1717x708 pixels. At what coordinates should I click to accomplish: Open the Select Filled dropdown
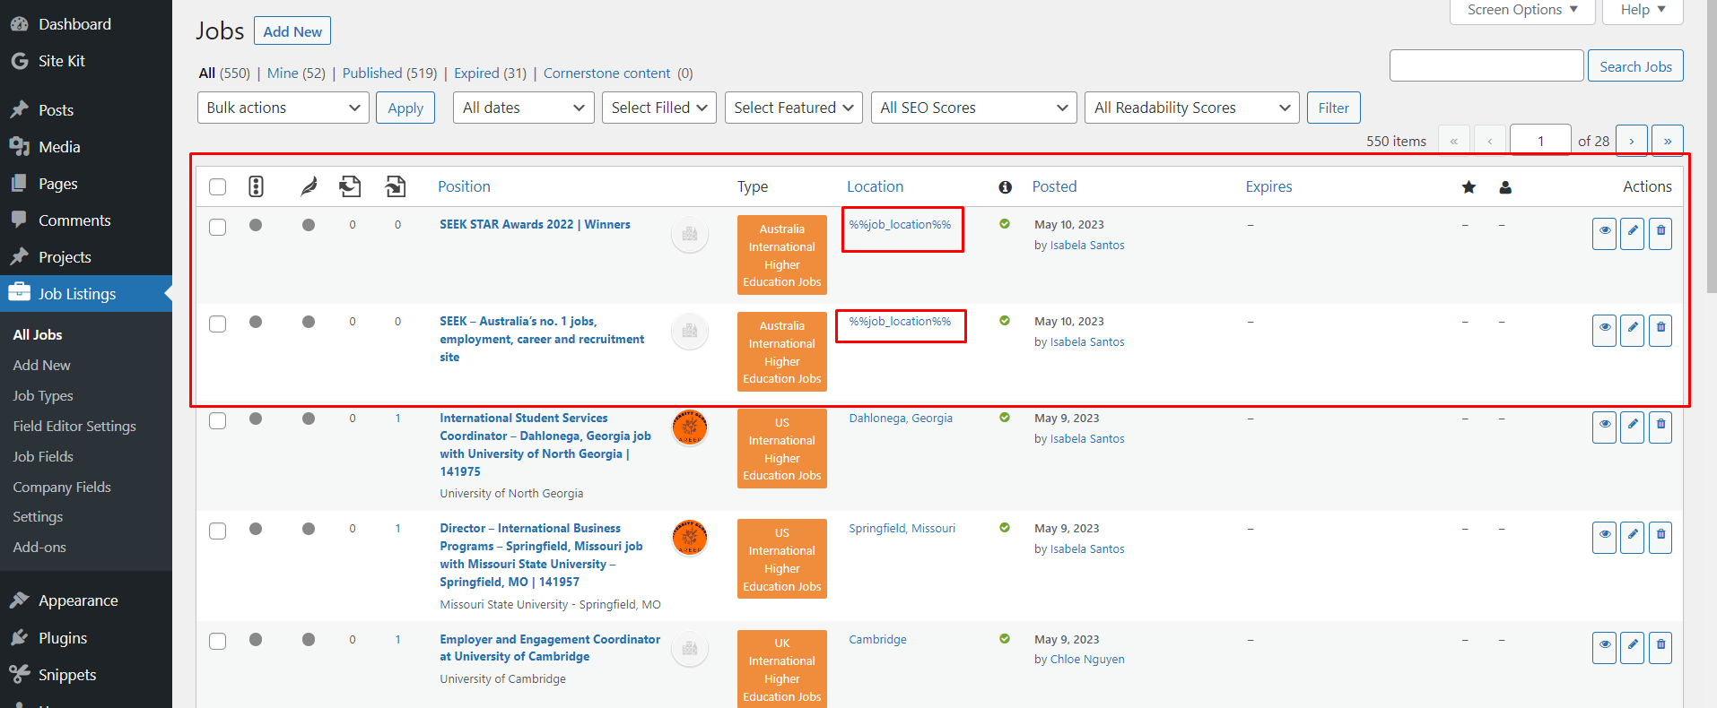pyautogui.click(x=659, y=108)
